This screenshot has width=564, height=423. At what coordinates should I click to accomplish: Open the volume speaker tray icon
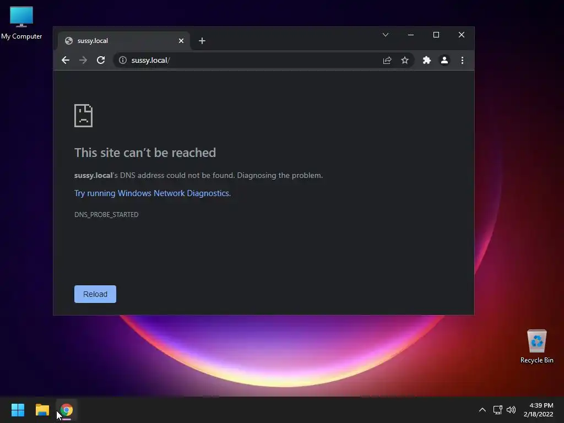tap(511, 410)
